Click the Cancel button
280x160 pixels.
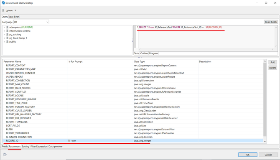268,155
